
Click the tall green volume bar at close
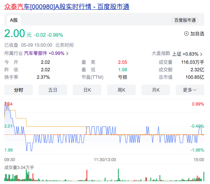click(x=204, y=177)
